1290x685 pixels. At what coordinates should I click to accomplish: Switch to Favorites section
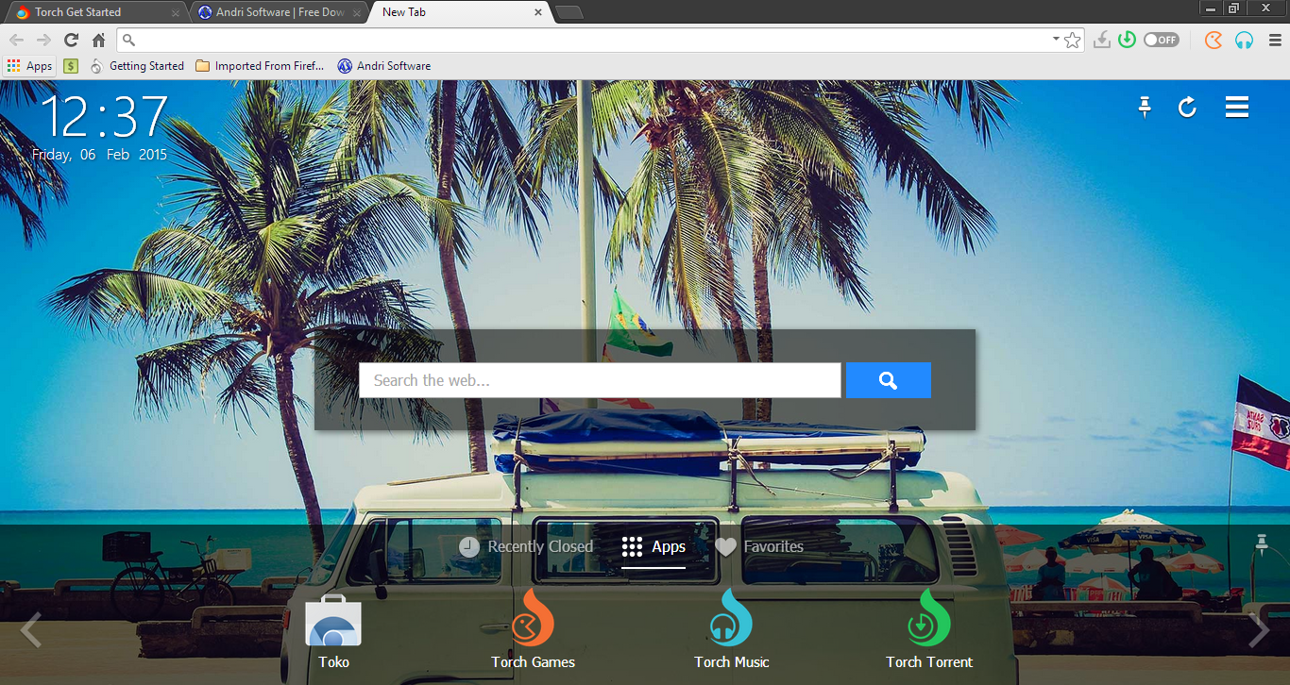(759, 547)
